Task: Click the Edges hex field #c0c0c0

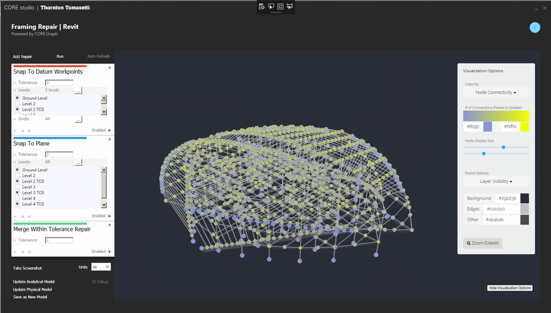Action: (x=501, y=209)
